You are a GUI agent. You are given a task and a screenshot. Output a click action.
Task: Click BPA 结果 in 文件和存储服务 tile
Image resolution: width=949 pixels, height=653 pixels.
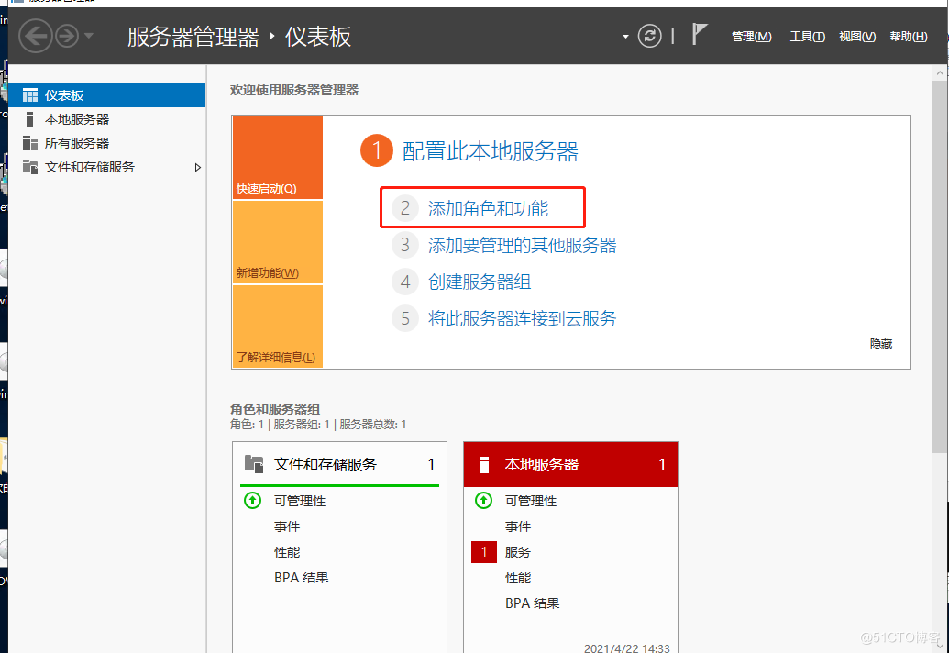click(302, 578)
